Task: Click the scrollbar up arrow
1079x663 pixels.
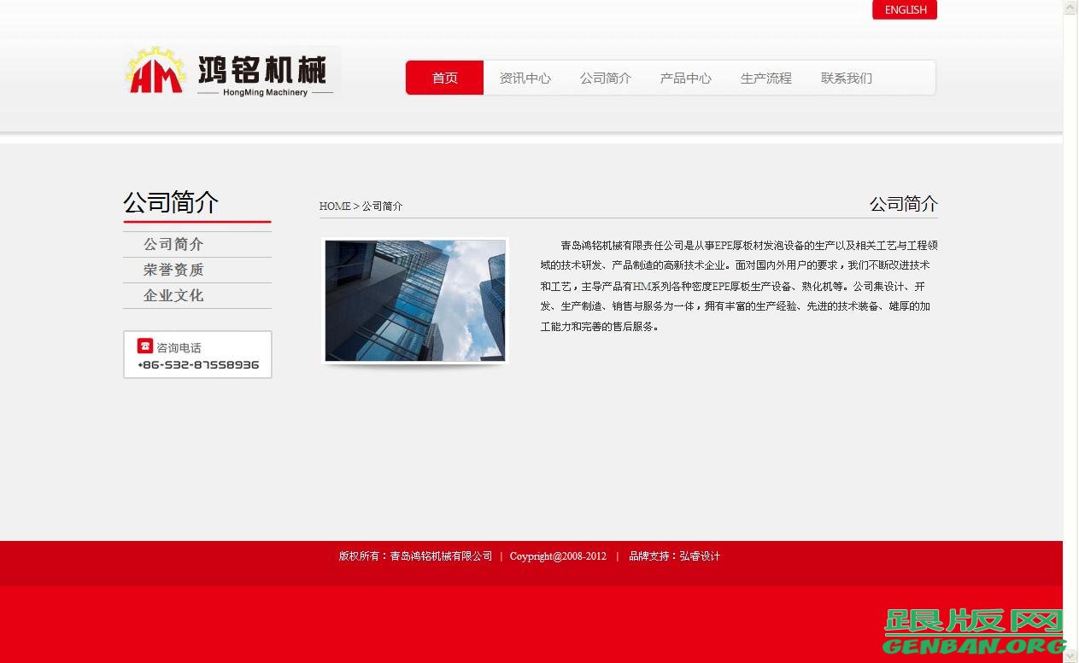Action: [1069, 7]
